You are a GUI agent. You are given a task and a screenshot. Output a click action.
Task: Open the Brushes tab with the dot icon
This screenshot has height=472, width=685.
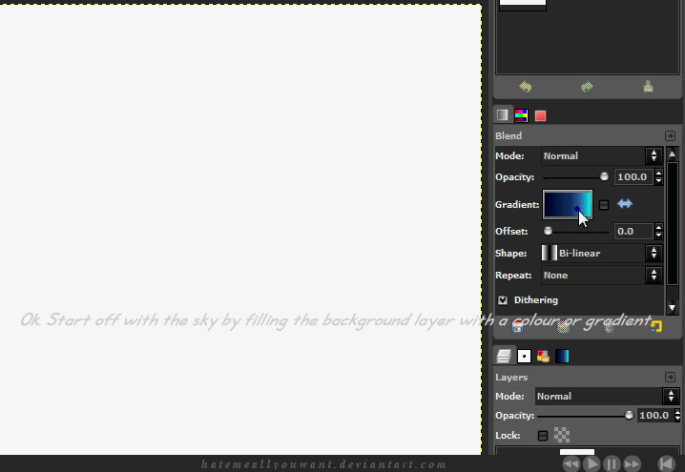[x=524, y=357]
